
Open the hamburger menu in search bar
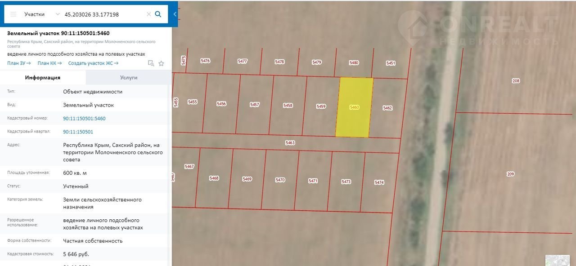click(x=13, y=14)
